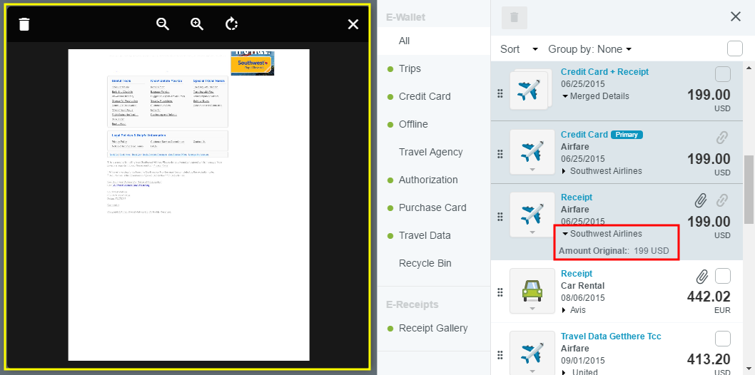Screen dimensions: 755x375
Task: Open the Group by: None dropdown
Action: (589, 49)
